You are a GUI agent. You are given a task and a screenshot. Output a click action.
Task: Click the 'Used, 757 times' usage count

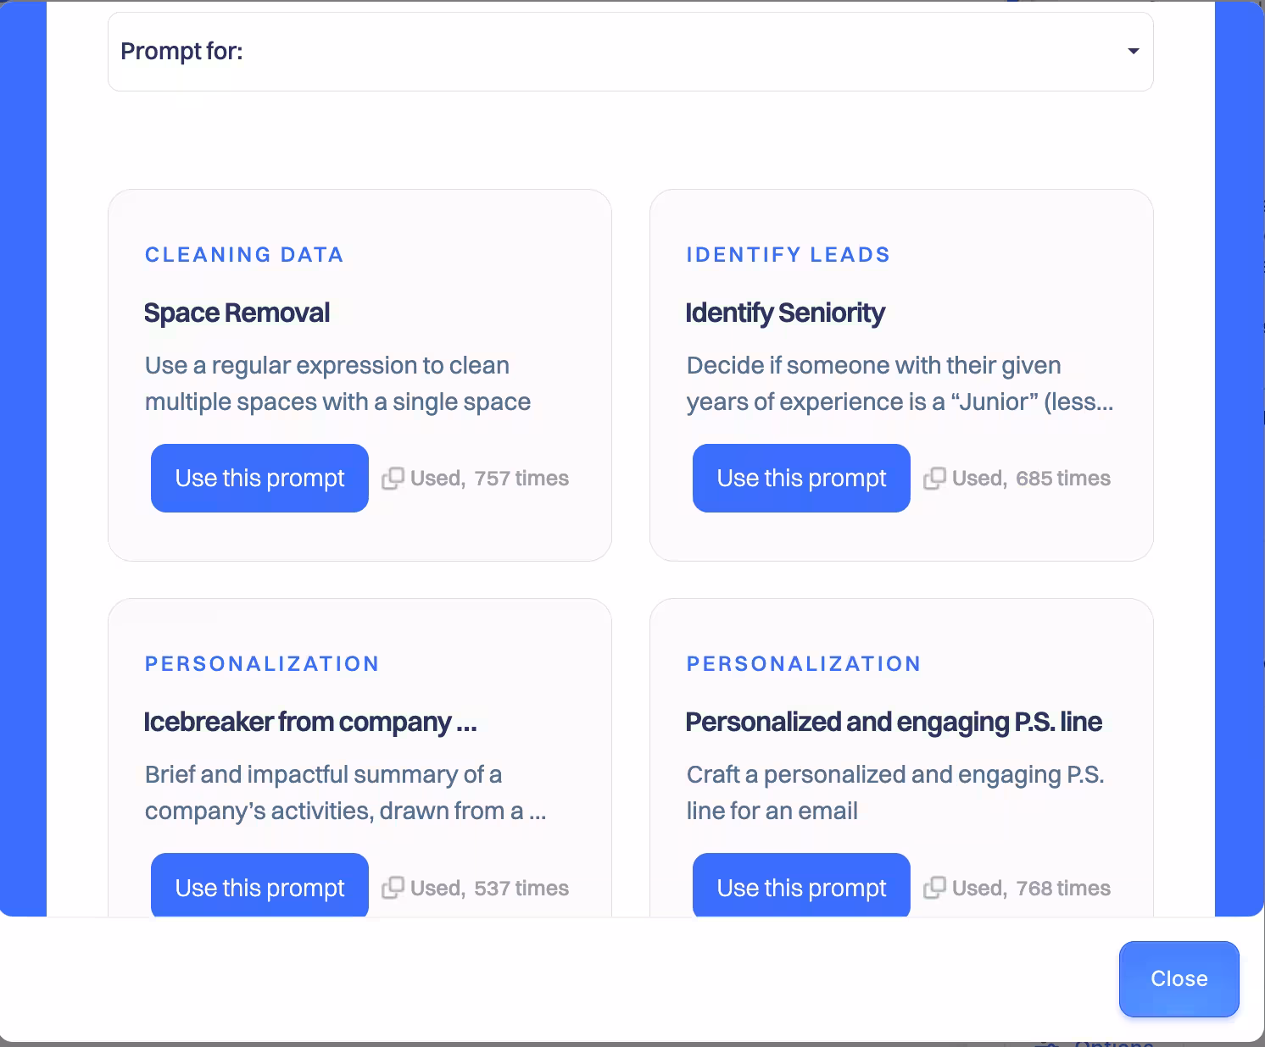[x=489, y=479]
